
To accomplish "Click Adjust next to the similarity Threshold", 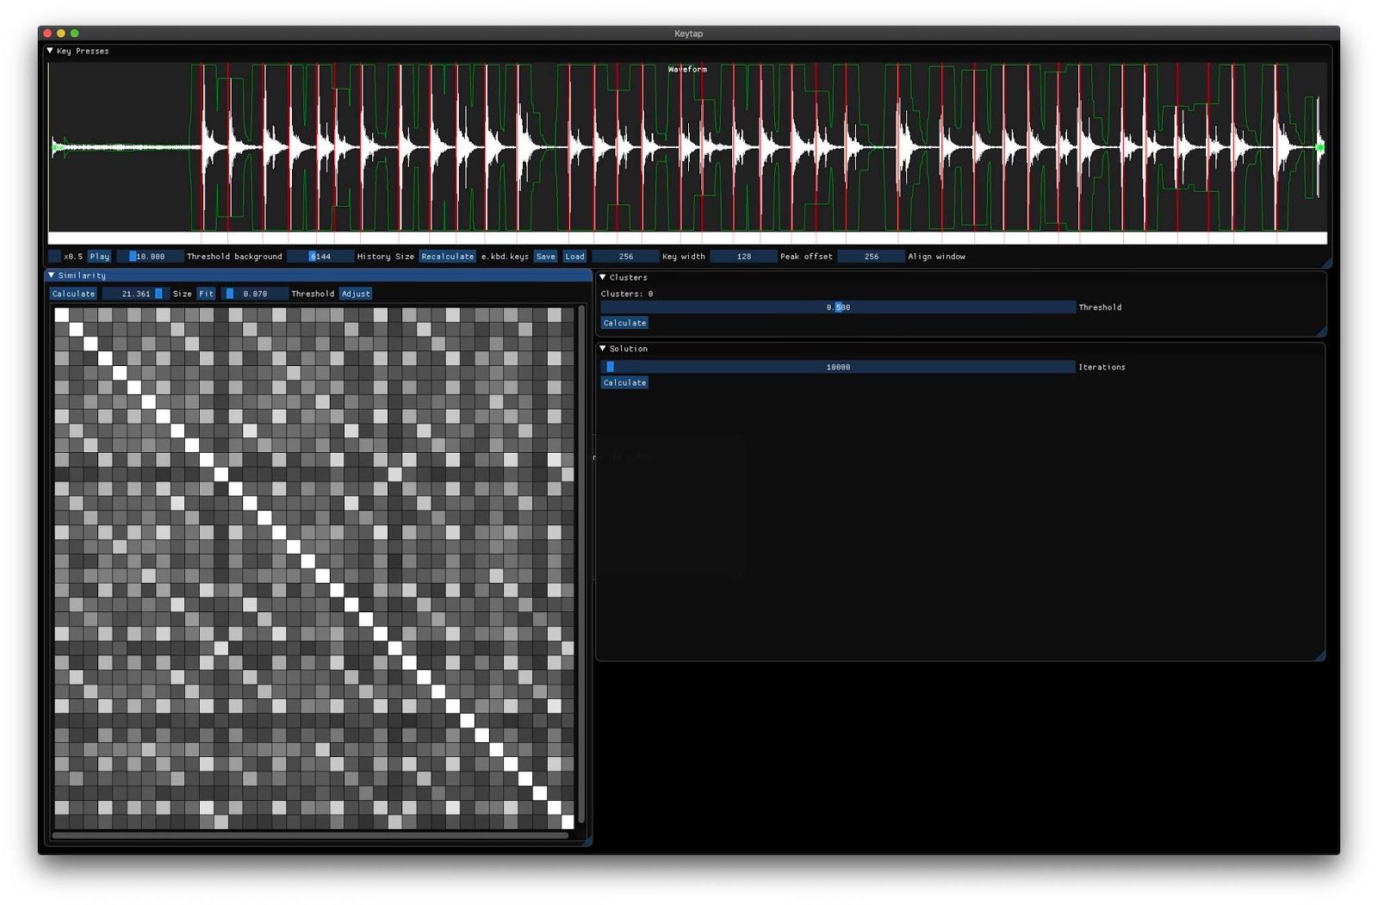I will (356, 293).
